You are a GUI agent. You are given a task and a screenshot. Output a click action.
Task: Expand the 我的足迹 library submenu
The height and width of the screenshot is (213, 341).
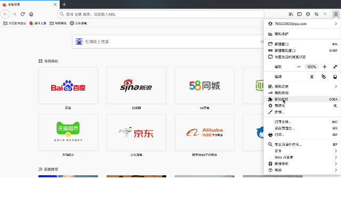[336, 86]
